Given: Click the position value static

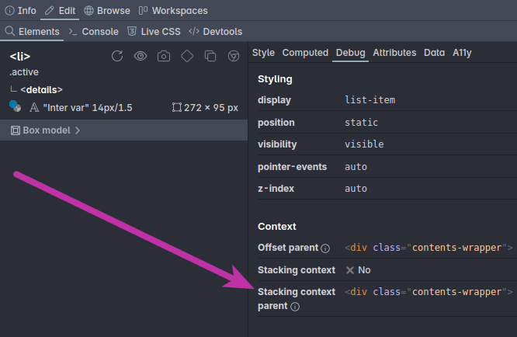Looking at the screenshot, I should pyautogui.click(x=361, y=123).
